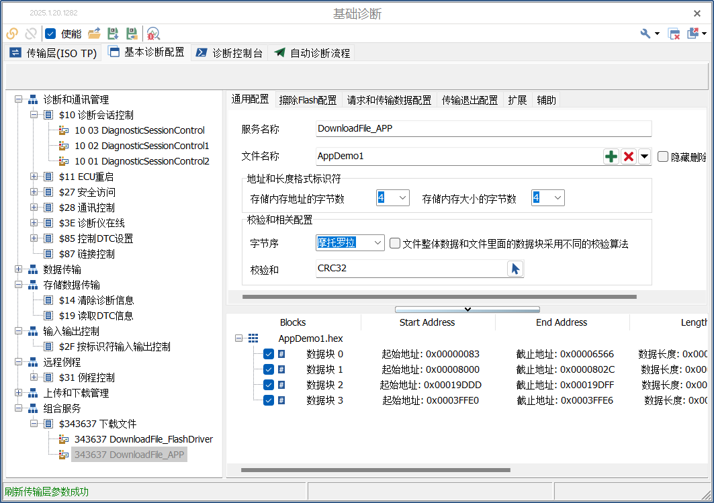714x503 pixels.
Task: Click the cursor arrow icon beside CRC32
Action: 515,269
